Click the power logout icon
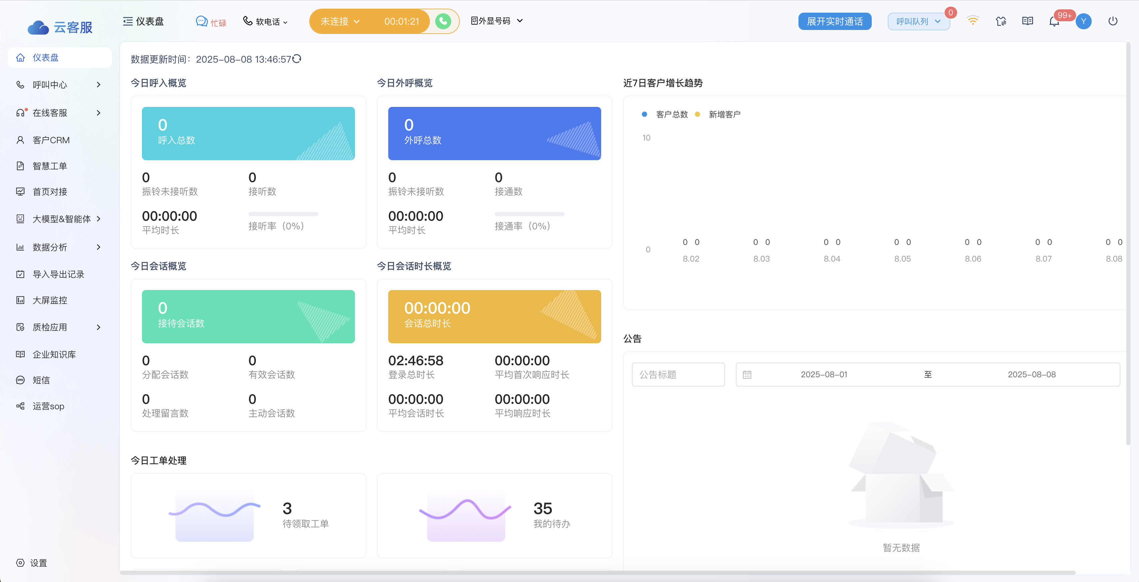This screenshot has width=1139, height=582. click(1113, 21)
